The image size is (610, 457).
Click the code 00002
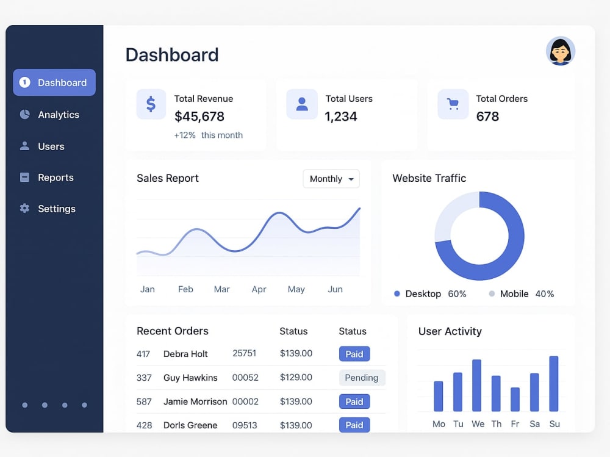[245, 401]
